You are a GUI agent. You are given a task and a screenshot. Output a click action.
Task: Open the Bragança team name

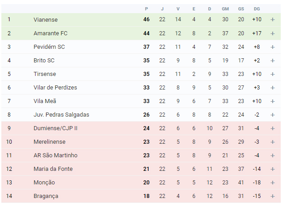coord(46,196)
